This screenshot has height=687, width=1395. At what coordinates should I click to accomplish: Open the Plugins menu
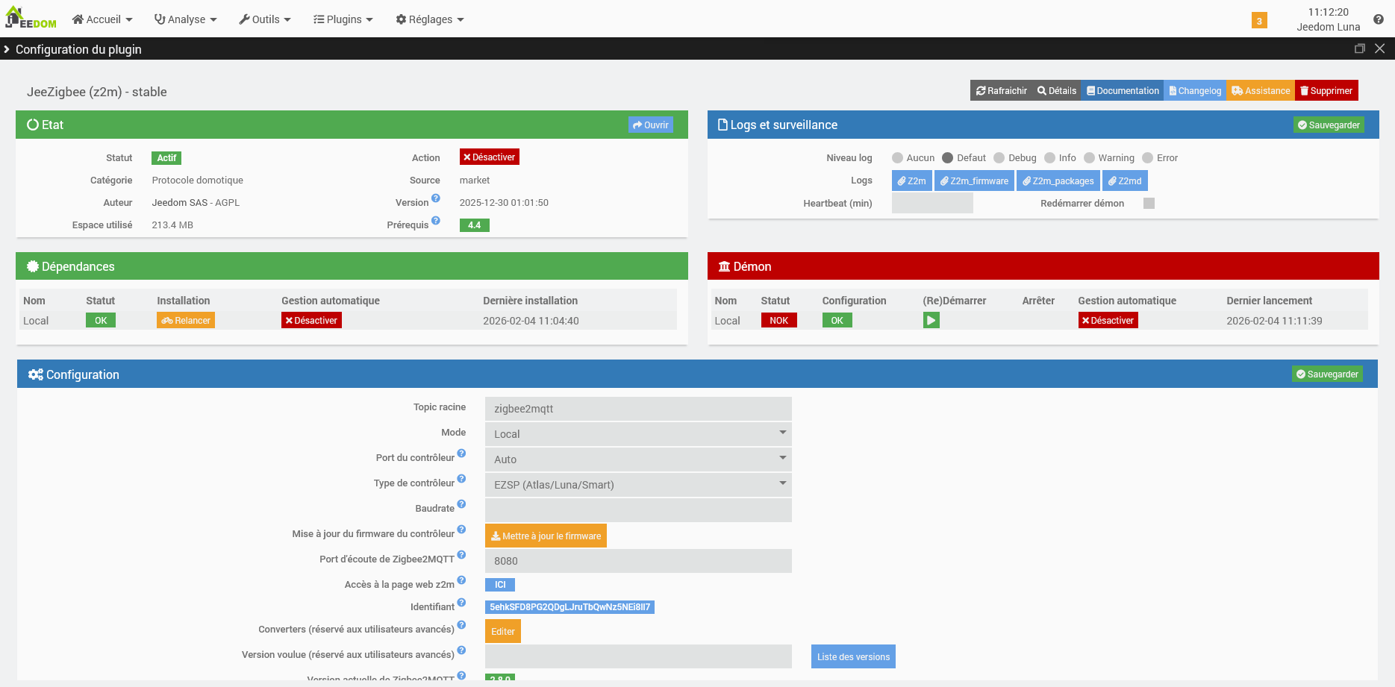pyautogui.click(x=343, y=19)
